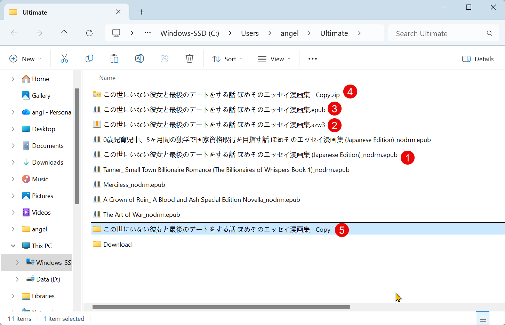Screen dimensions: 505x325
Task: Click chevron after Users in address bar
Action: coord(270,33)
